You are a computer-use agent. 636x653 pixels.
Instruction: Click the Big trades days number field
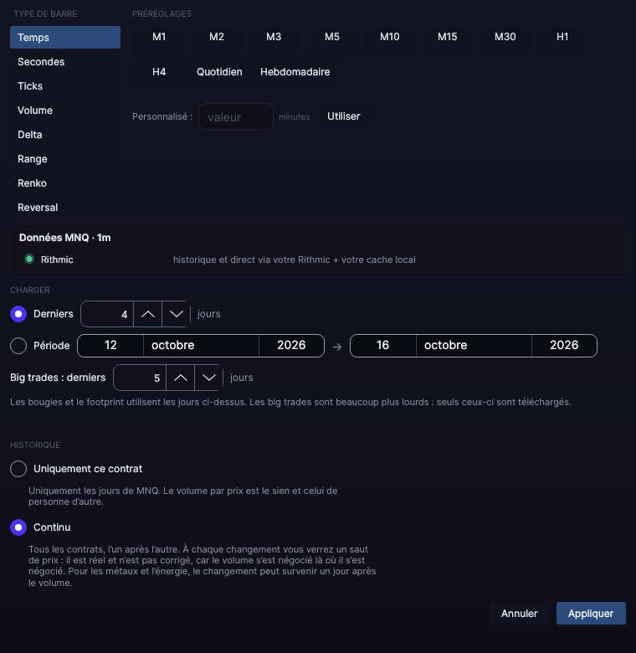pos(140,378)
